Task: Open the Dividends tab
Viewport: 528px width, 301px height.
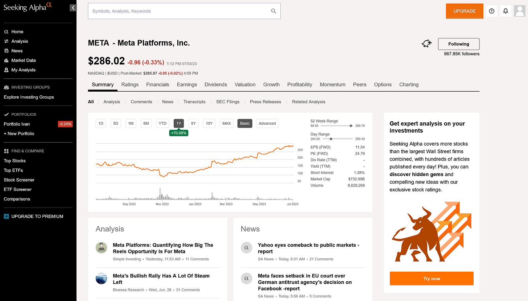Action: (216, 84)
